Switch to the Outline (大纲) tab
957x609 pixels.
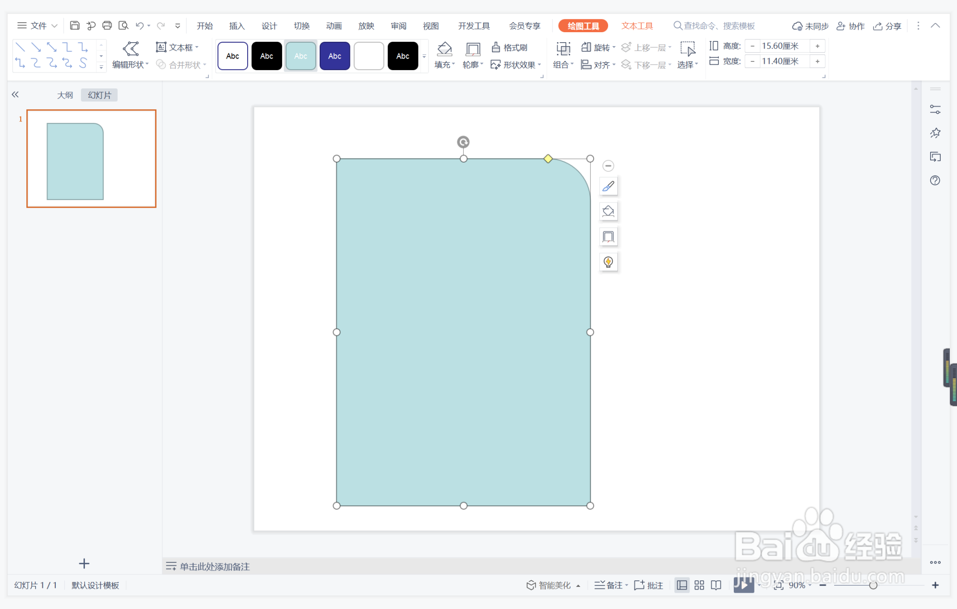pos(65,95)
